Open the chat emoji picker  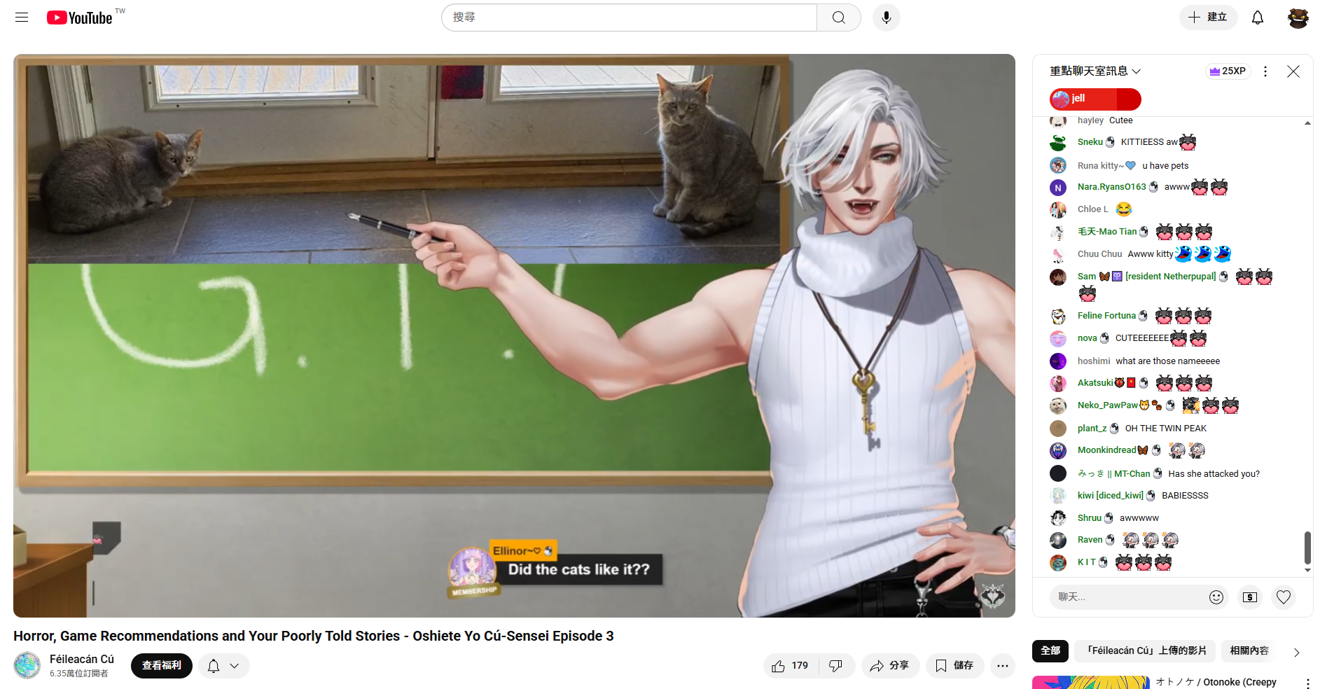[x=1216, y=597]
